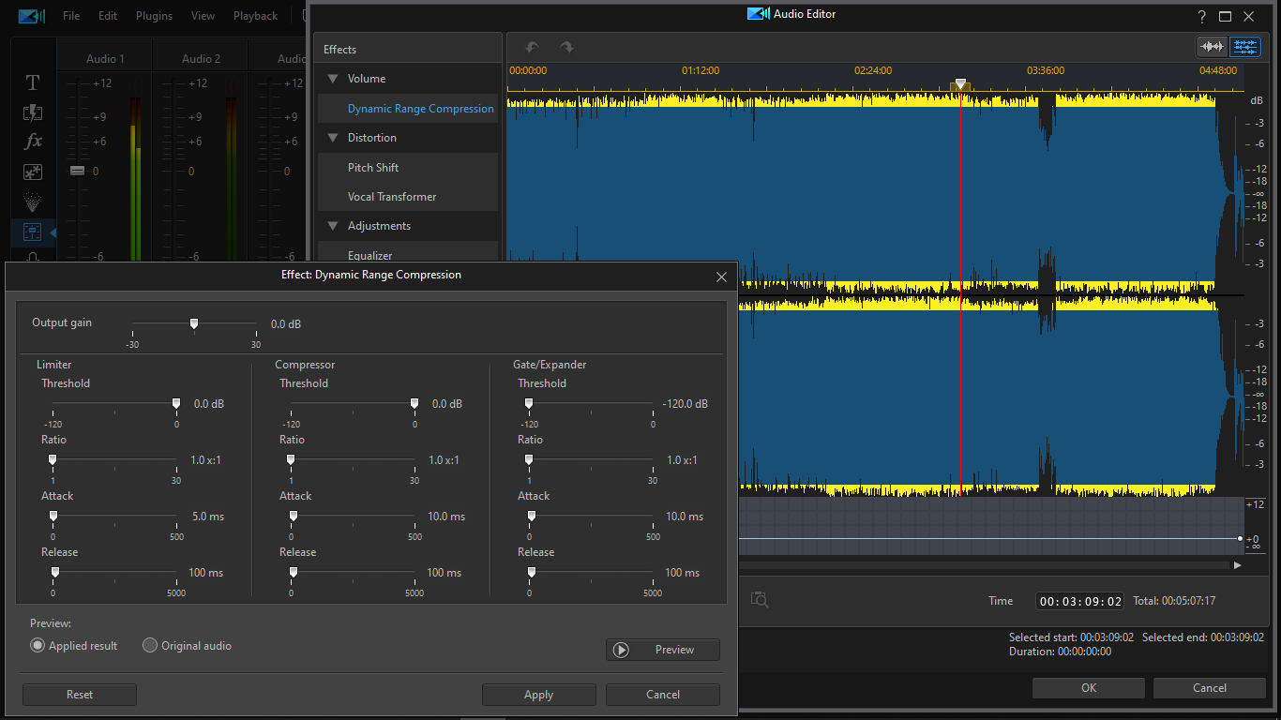Viewport: 1281px width, 720px height.
Task: Select the Applied result preview option
Action: click(38, 645)
